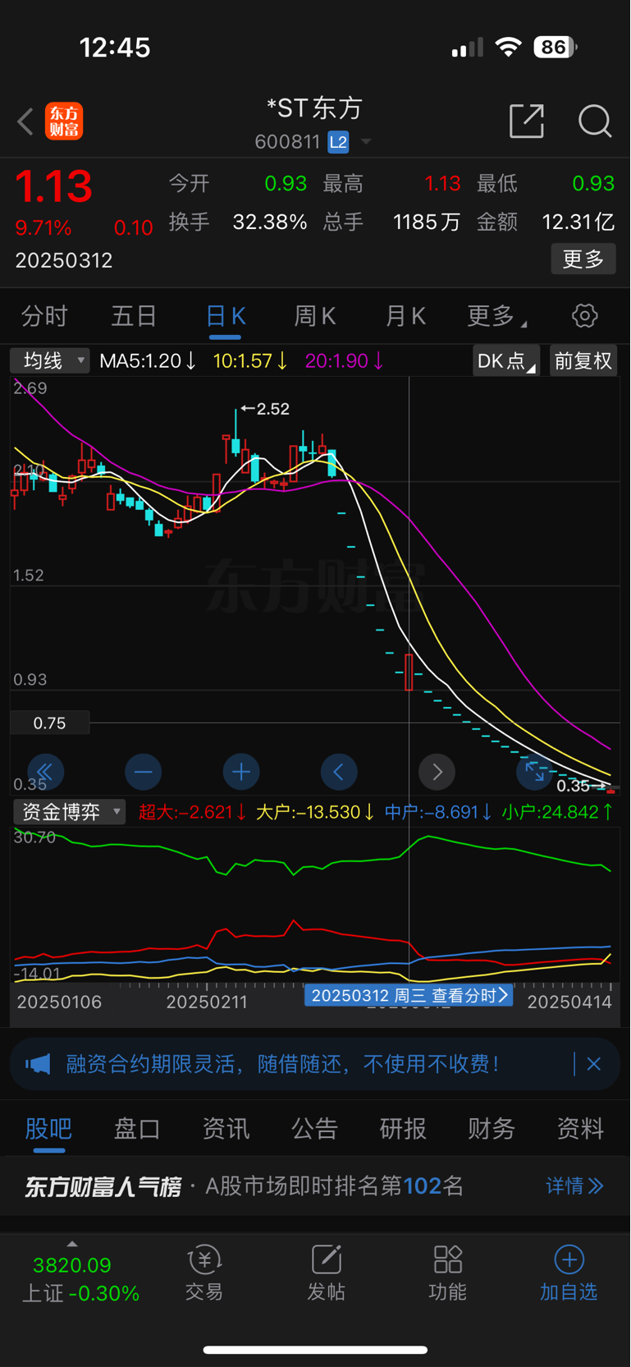Tap the 金额 12.31亿 amount value
Screen dimensions: 631x1367
(x=546, y=222)
